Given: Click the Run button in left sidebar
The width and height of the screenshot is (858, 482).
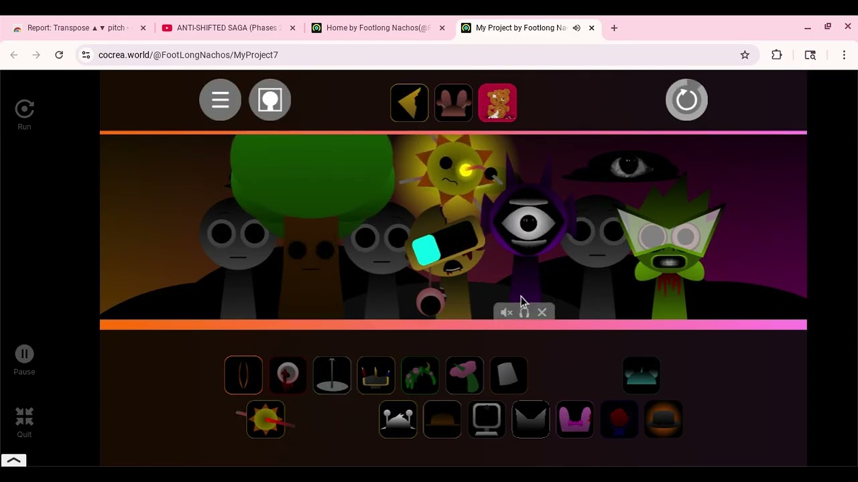Looking at the screenshot, I should [24, 114].
